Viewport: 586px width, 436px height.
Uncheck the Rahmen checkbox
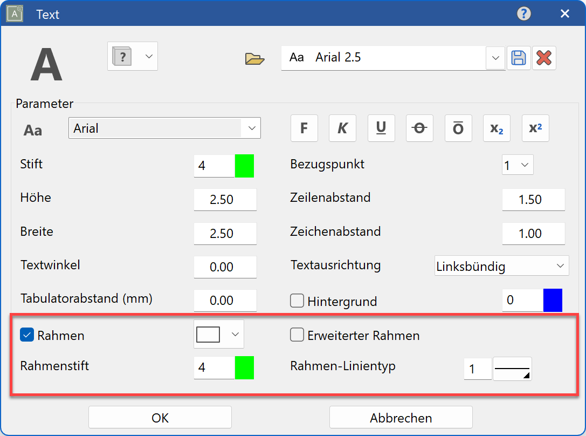26,335
